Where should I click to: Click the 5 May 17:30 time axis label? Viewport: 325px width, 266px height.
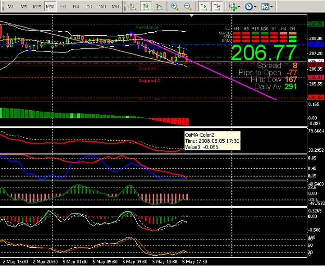click(x=194, y=262)
